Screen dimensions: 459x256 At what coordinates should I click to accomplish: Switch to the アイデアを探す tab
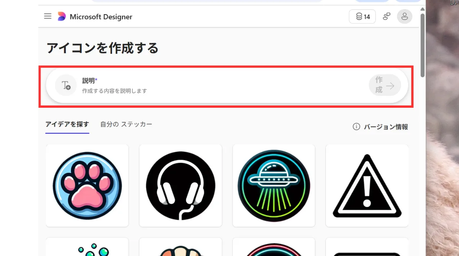pos(67,124)
